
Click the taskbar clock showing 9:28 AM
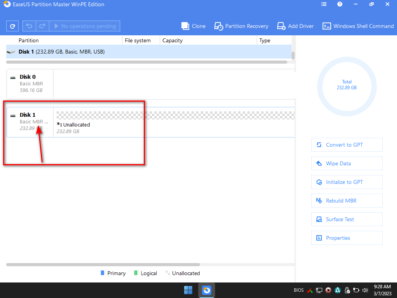(x=382, y=290)
